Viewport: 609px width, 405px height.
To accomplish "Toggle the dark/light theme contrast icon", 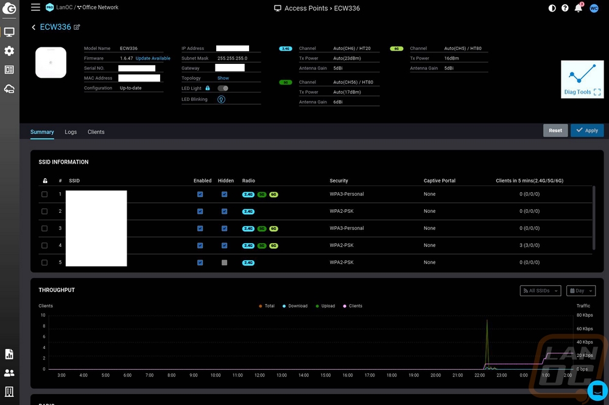I will pos(552,8).
